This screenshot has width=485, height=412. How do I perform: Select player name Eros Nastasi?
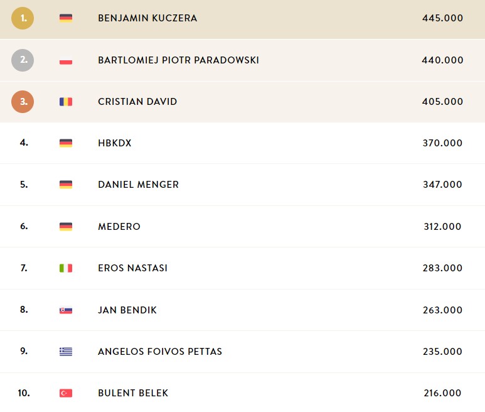tap(132, 268)
